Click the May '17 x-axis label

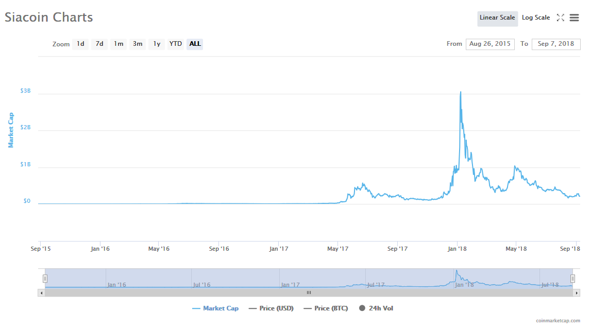337,249
